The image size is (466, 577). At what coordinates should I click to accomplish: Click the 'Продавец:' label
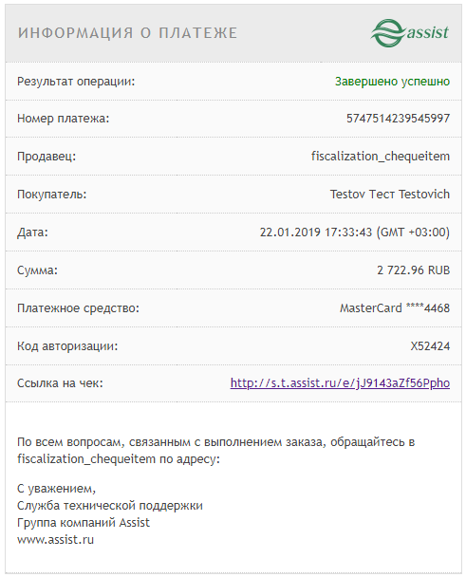click(47, 157)
